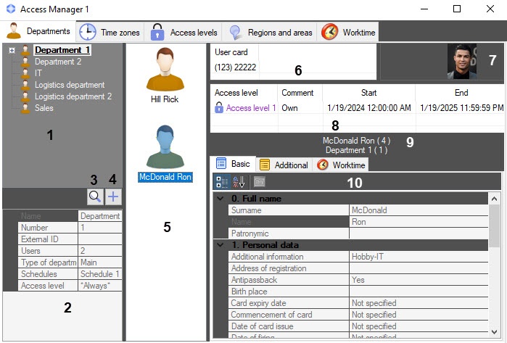The width and height of the screenshot is (507, 343).
Task: Open the Access levels tab
Action: (x=184, y=32)
